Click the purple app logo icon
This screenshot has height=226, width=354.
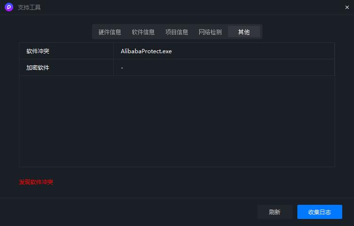9,7
